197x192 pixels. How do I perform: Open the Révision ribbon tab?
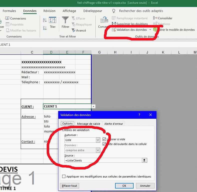pos(49,11)
